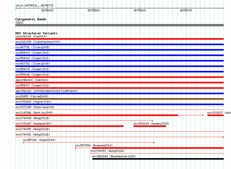Click the thin red line under nsv957192
Image resolution: width=231 pixels, height=169 pixels.
(x=89, y=143)
